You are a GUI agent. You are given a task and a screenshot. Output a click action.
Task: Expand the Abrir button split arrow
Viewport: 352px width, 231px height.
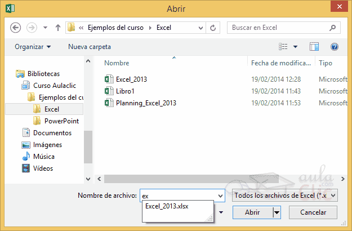[x=276, y=212]
